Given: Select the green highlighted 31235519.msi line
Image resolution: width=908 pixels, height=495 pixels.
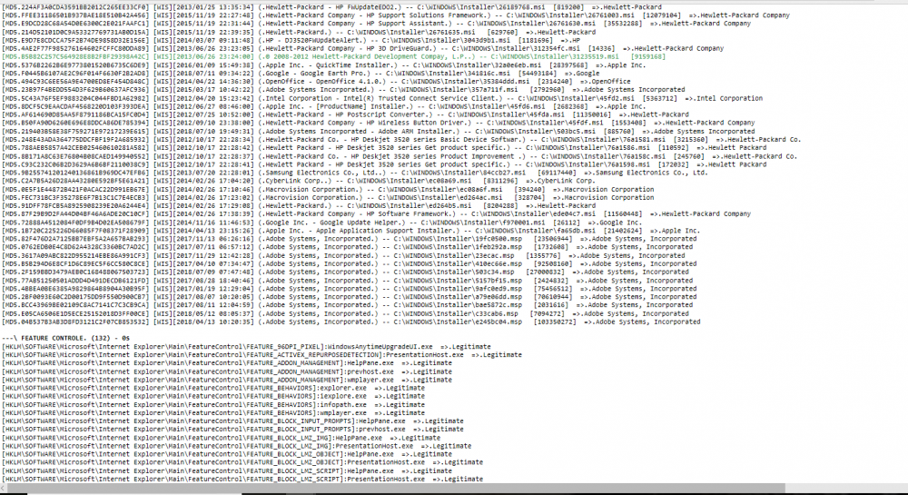Looking at the screenshot, I should [333, 56].
